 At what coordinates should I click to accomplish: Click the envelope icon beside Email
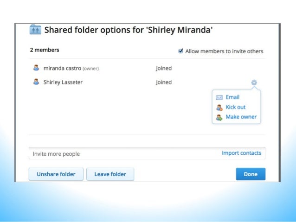pyautogui.click(x=219, y=97)
